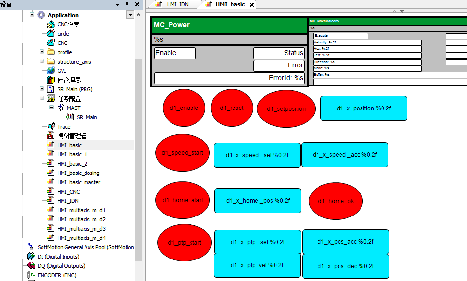
Task: Expand the profile folder node
Action: [x=42, y=52]
